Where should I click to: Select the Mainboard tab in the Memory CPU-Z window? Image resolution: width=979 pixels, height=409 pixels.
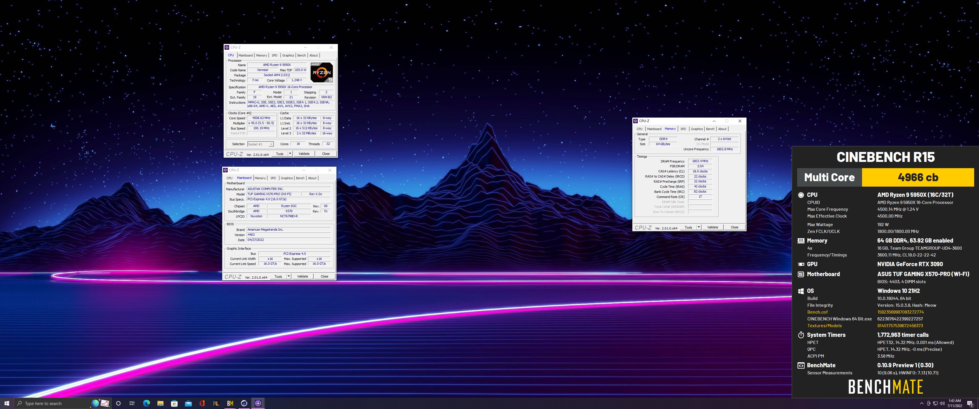654,129
